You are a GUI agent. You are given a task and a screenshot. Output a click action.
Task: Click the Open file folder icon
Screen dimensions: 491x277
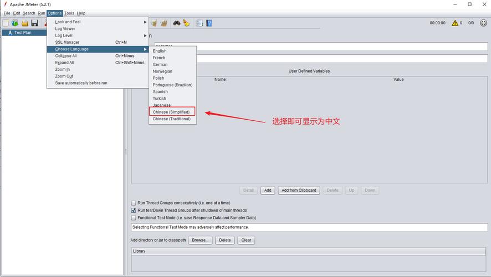(x=25, y=23)
